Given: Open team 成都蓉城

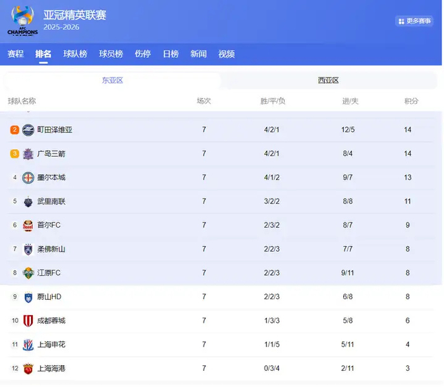Looking at the screenshot, I should 51,321.
